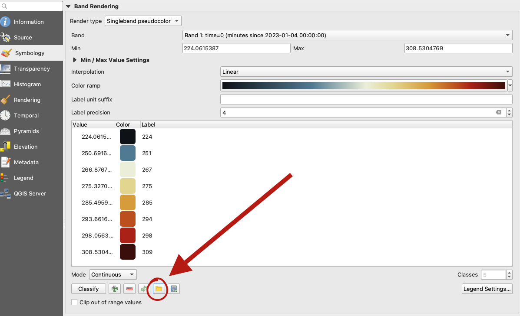This screenshot has width=520, height=316.
Task: Open the Mode Continuous dropdown
Action: (x=113, y=274)
